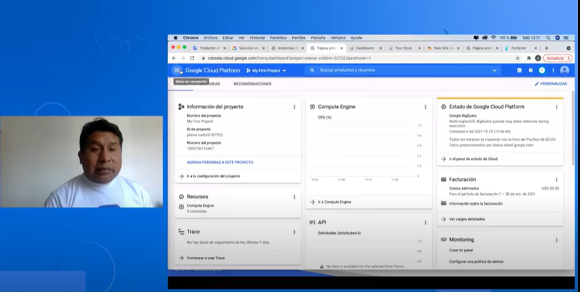Open Spotlight search in macOS menu bar
Image resolution: width=580 pixels, height=292 pixels.
(548, 38)
